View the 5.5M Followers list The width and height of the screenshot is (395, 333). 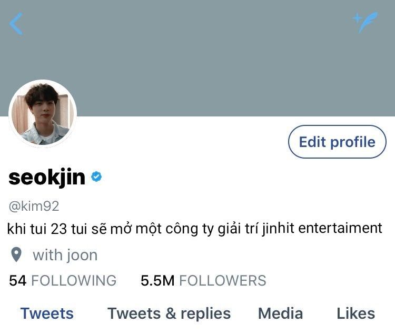pos(203,280)
